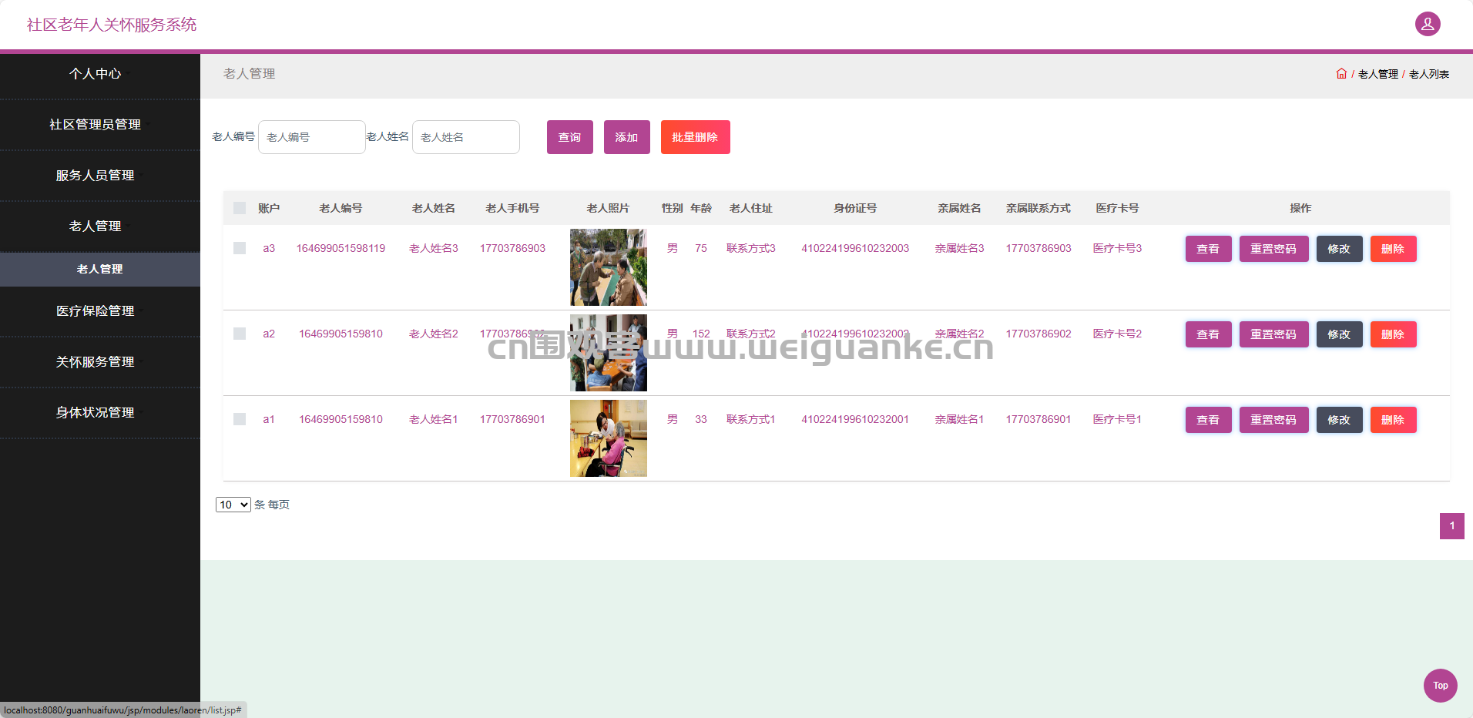Viewport: 1473px width, 718px height.
Task: Click the 添加 add button
Action: 627,137
